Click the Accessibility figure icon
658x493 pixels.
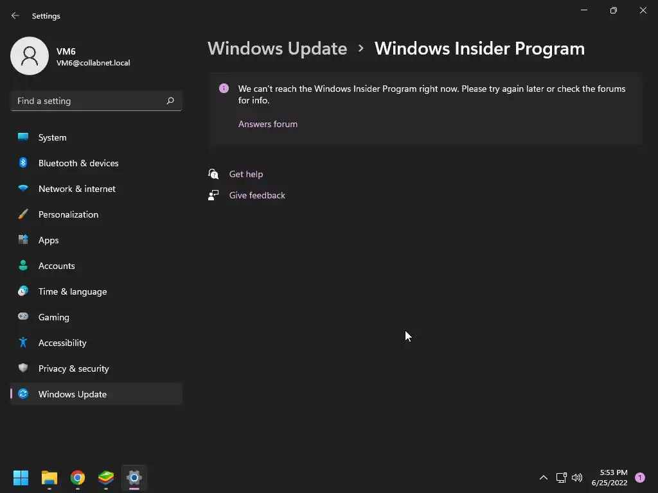pyautogui.click(x=23, y=343)
